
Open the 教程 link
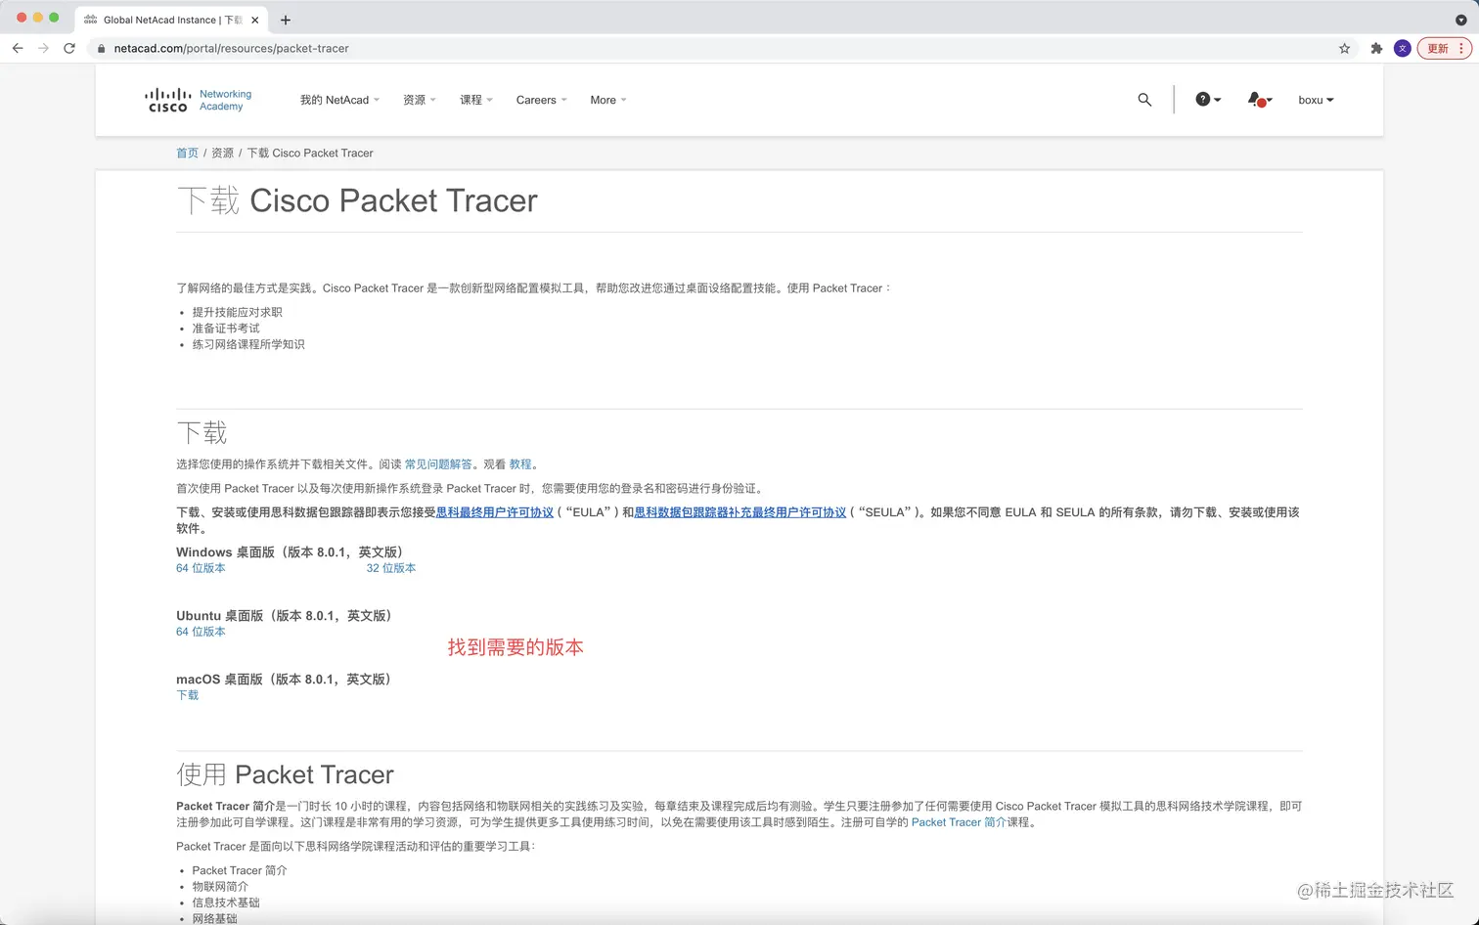[x=520, y=464]
